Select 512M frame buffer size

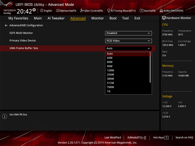(x=128, y=83)
